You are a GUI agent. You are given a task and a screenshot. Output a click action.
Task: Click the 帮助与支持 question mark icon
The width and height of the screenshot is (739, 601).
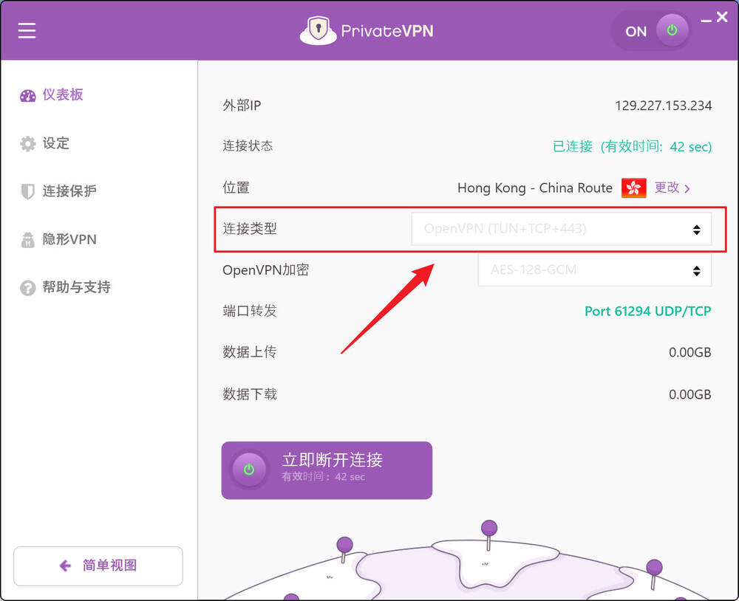(28, 288)
